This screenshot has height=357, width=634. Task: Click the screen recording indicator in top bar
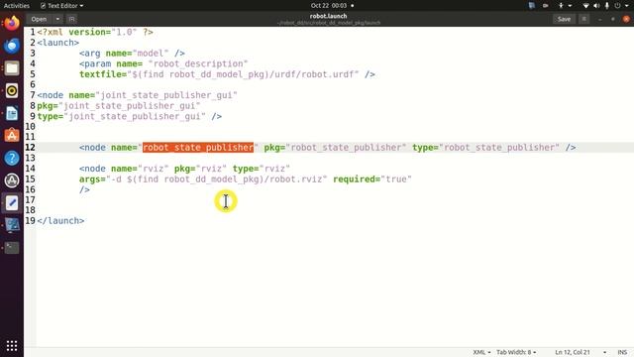[x=546, y=6]
